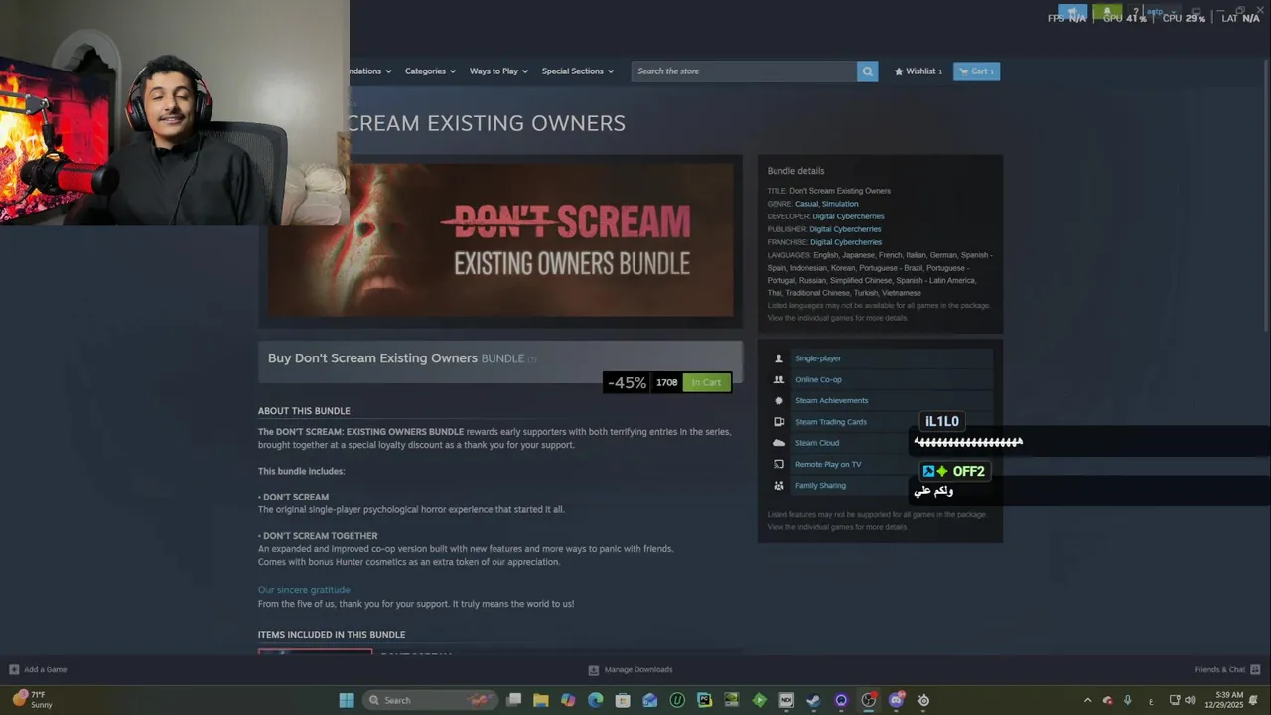Open the SteelSeries taskbar icon
Screen dimensions: 1271x715
(x=923, y=700)
